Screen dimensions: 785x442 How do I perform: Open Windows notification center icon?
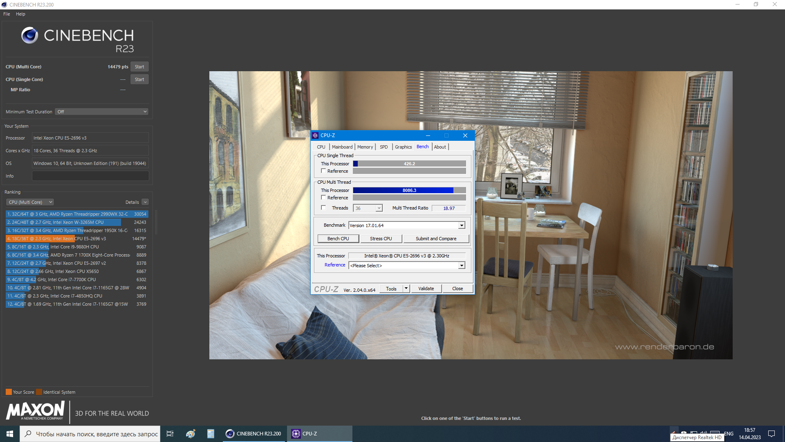click(x=772, y=434)
